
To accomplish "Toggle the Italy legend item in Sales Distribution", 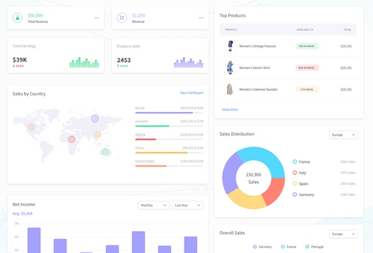I will click(x=295, y=173).
